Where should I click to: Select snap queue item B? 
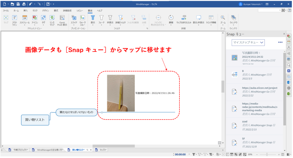click(254, 75)
